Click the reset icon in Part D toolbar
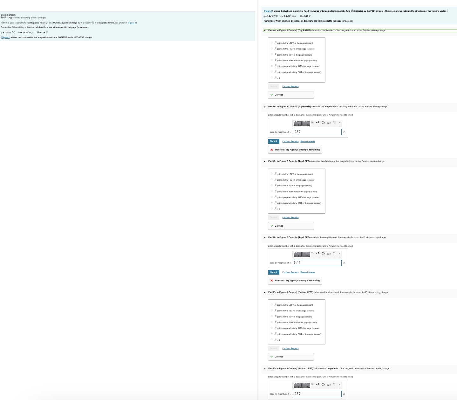The height and width of the screenshot is (400, 457). (x=323, y=254)
